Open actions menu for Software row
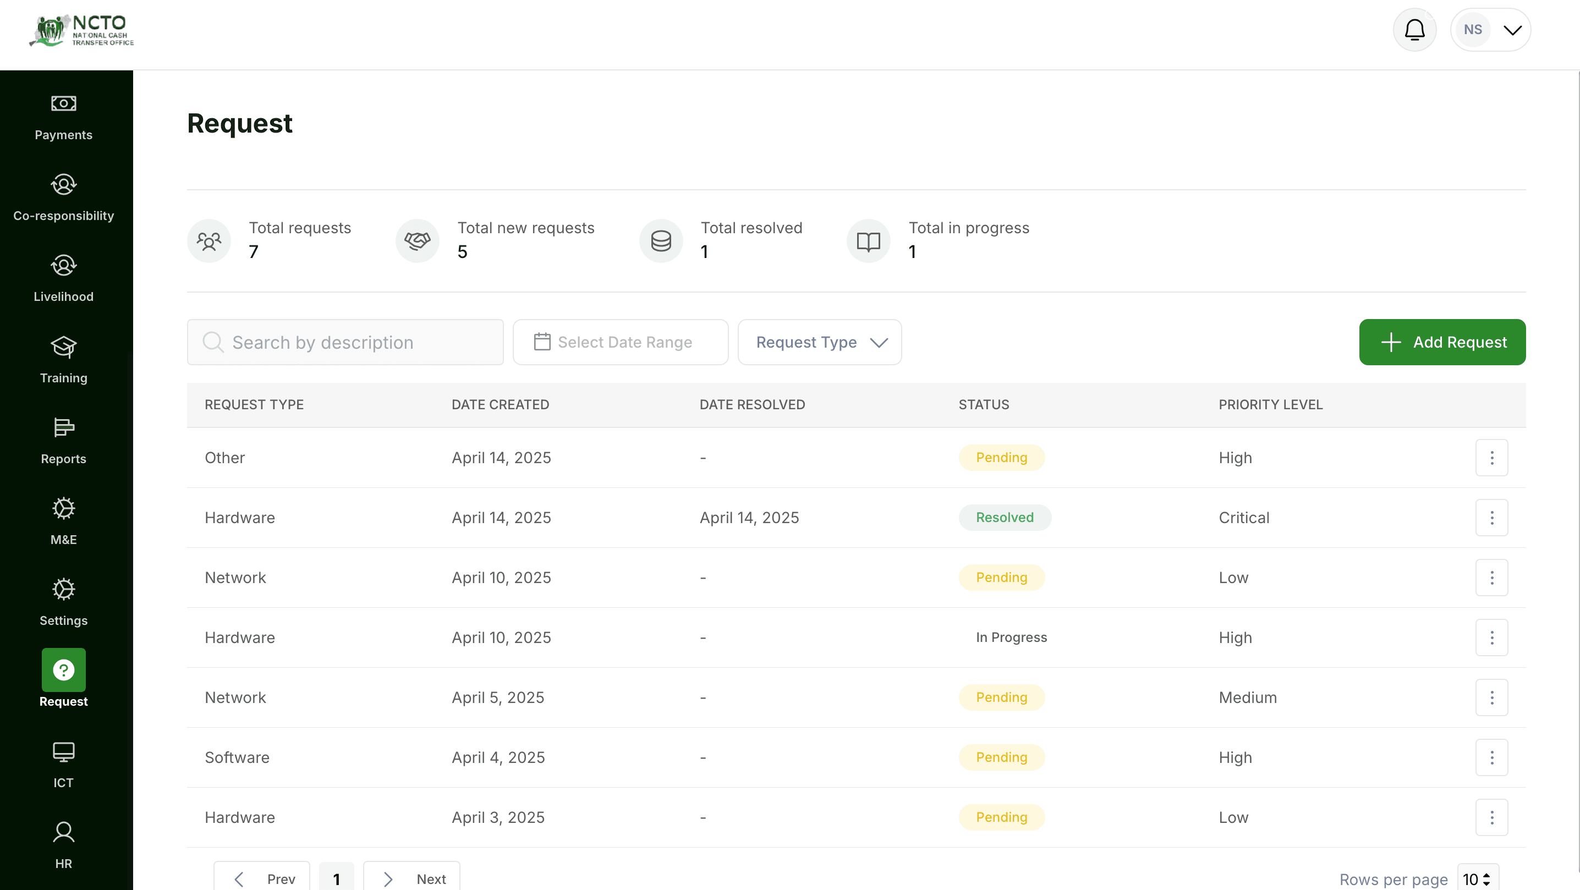 1491,757
